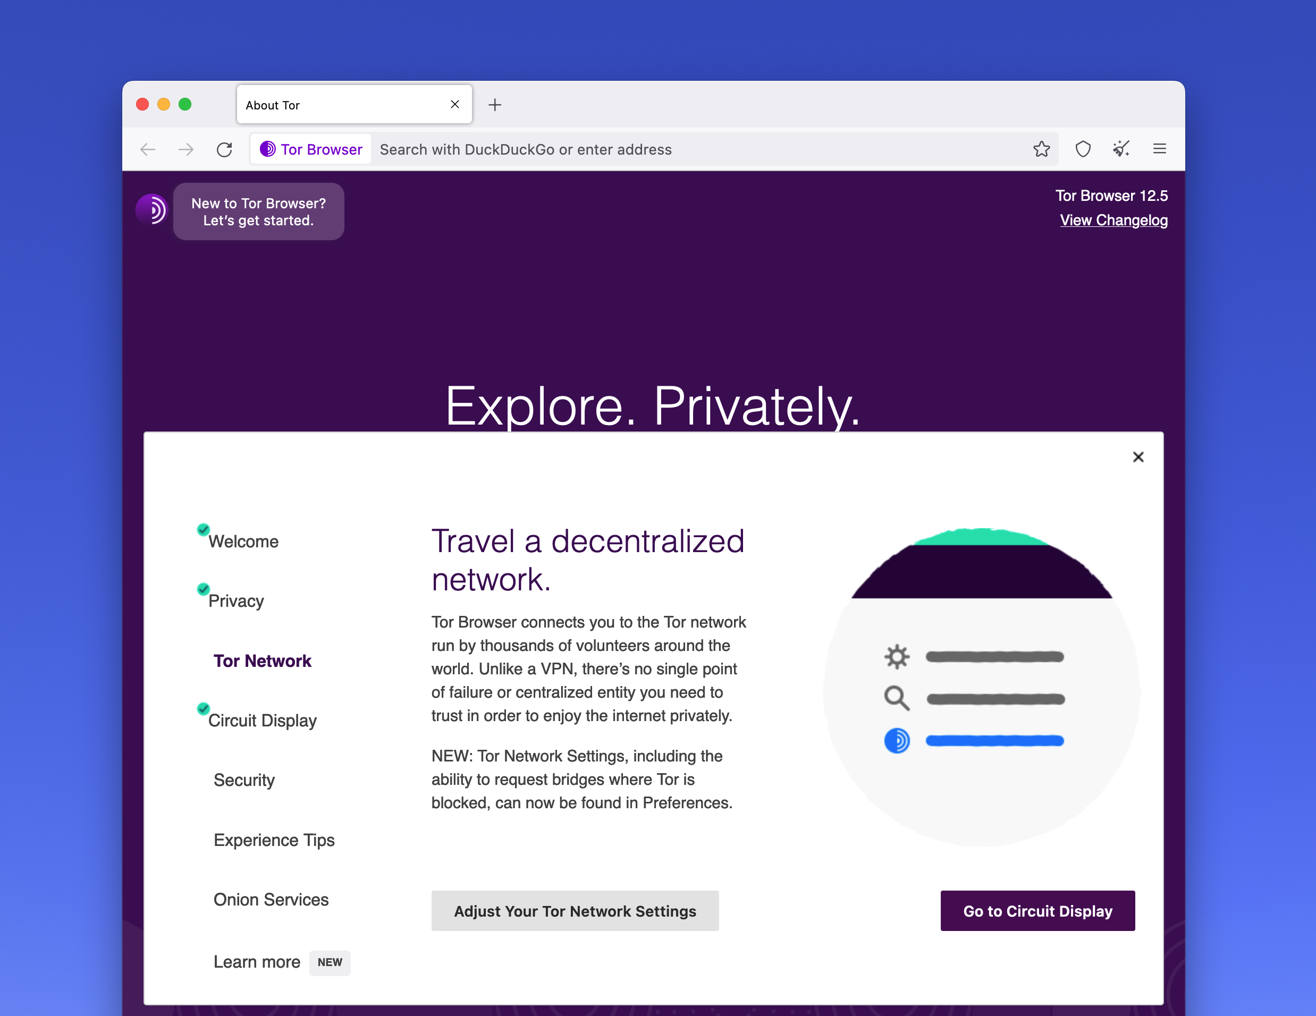The image size is (1316, 1016).
Task: Select the Experience Tips onboarding step
Action: 274,840
